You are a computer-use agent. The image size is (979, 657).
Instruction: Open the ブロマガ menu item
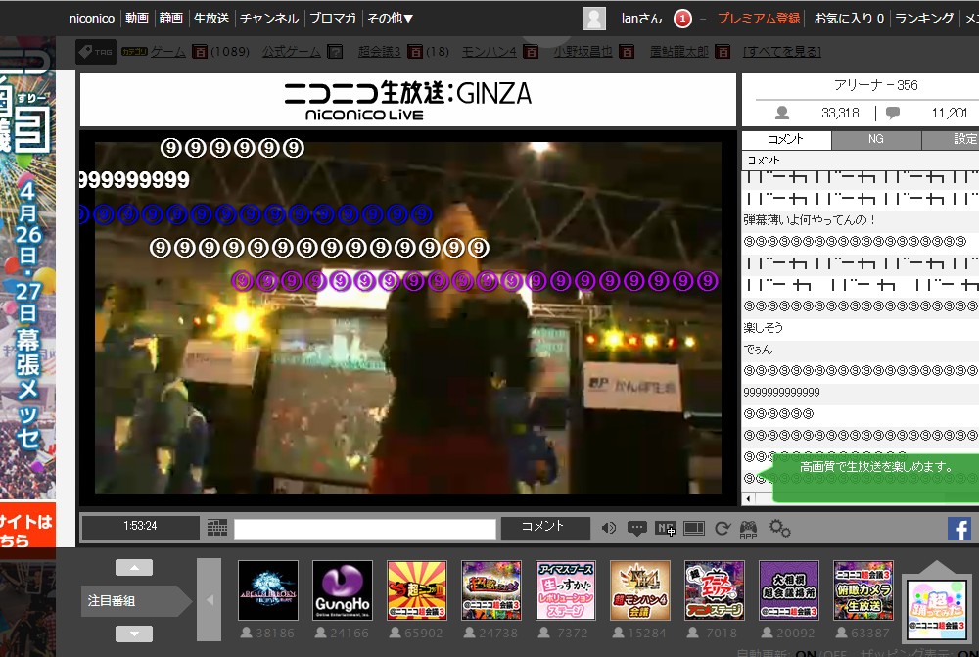(x=333, y=18)
